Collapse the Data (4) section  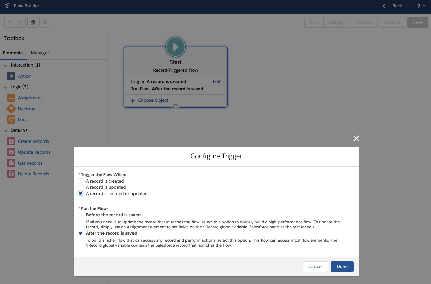(5, 130)
